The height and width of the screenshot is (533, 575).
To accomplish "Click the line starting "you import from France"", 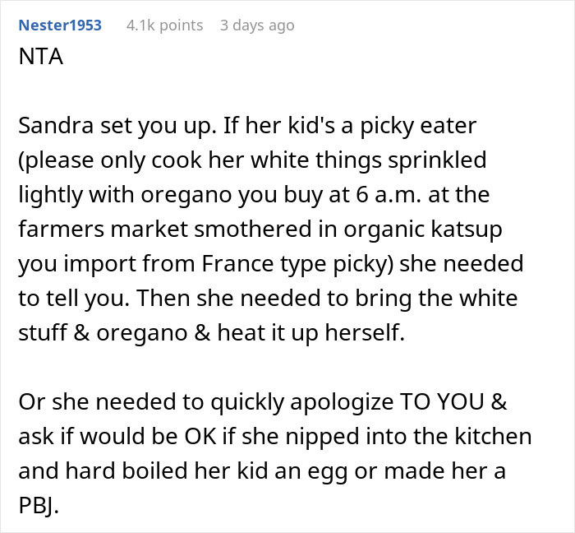I will click(271, 264).
